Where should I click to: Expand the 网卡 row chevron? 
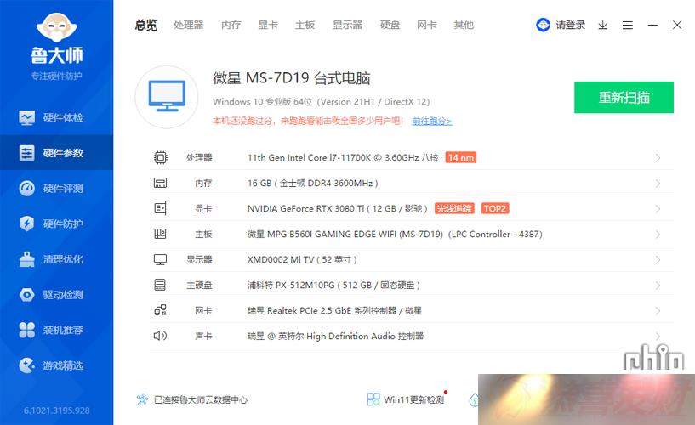pyautogui.click(x=658, y=311)
